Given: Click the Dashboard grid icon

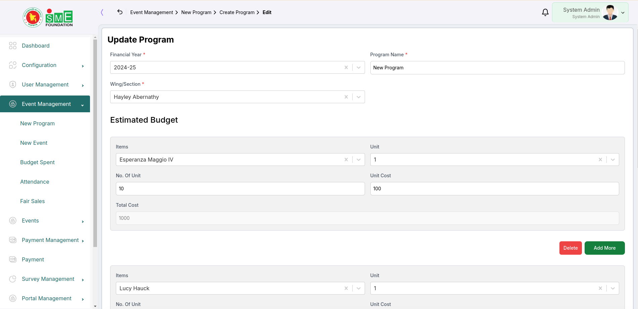Looking at the screenshot, I should point(13,46).
